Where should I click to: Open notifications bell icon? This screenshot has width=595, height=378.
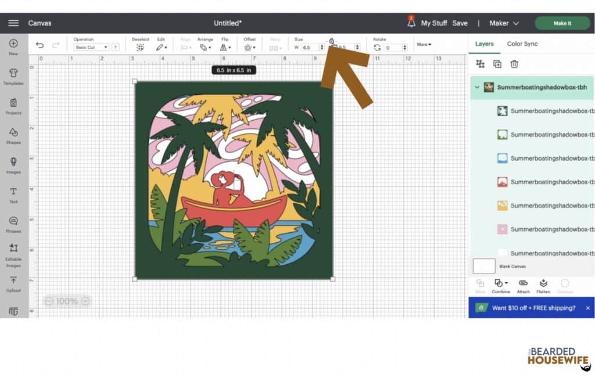(411, 22)
